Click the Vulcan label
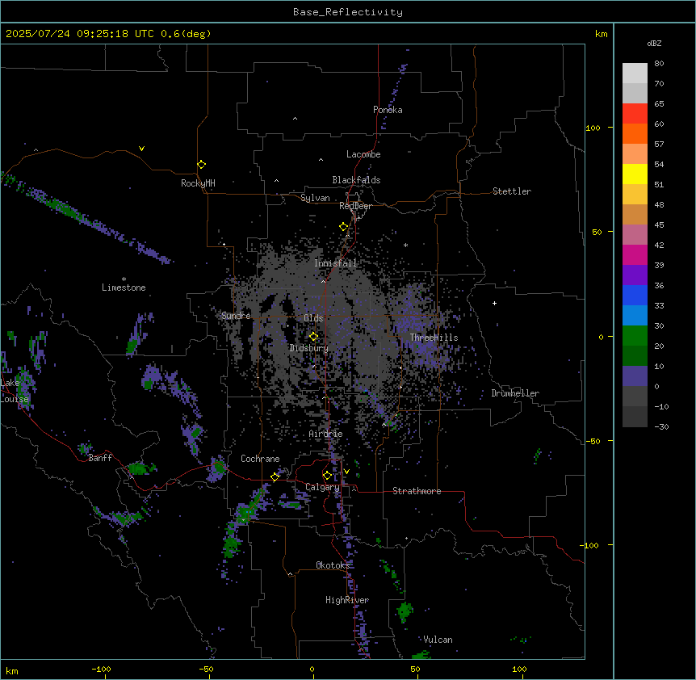Screen dimensions: 696x680 coord(438,640)
